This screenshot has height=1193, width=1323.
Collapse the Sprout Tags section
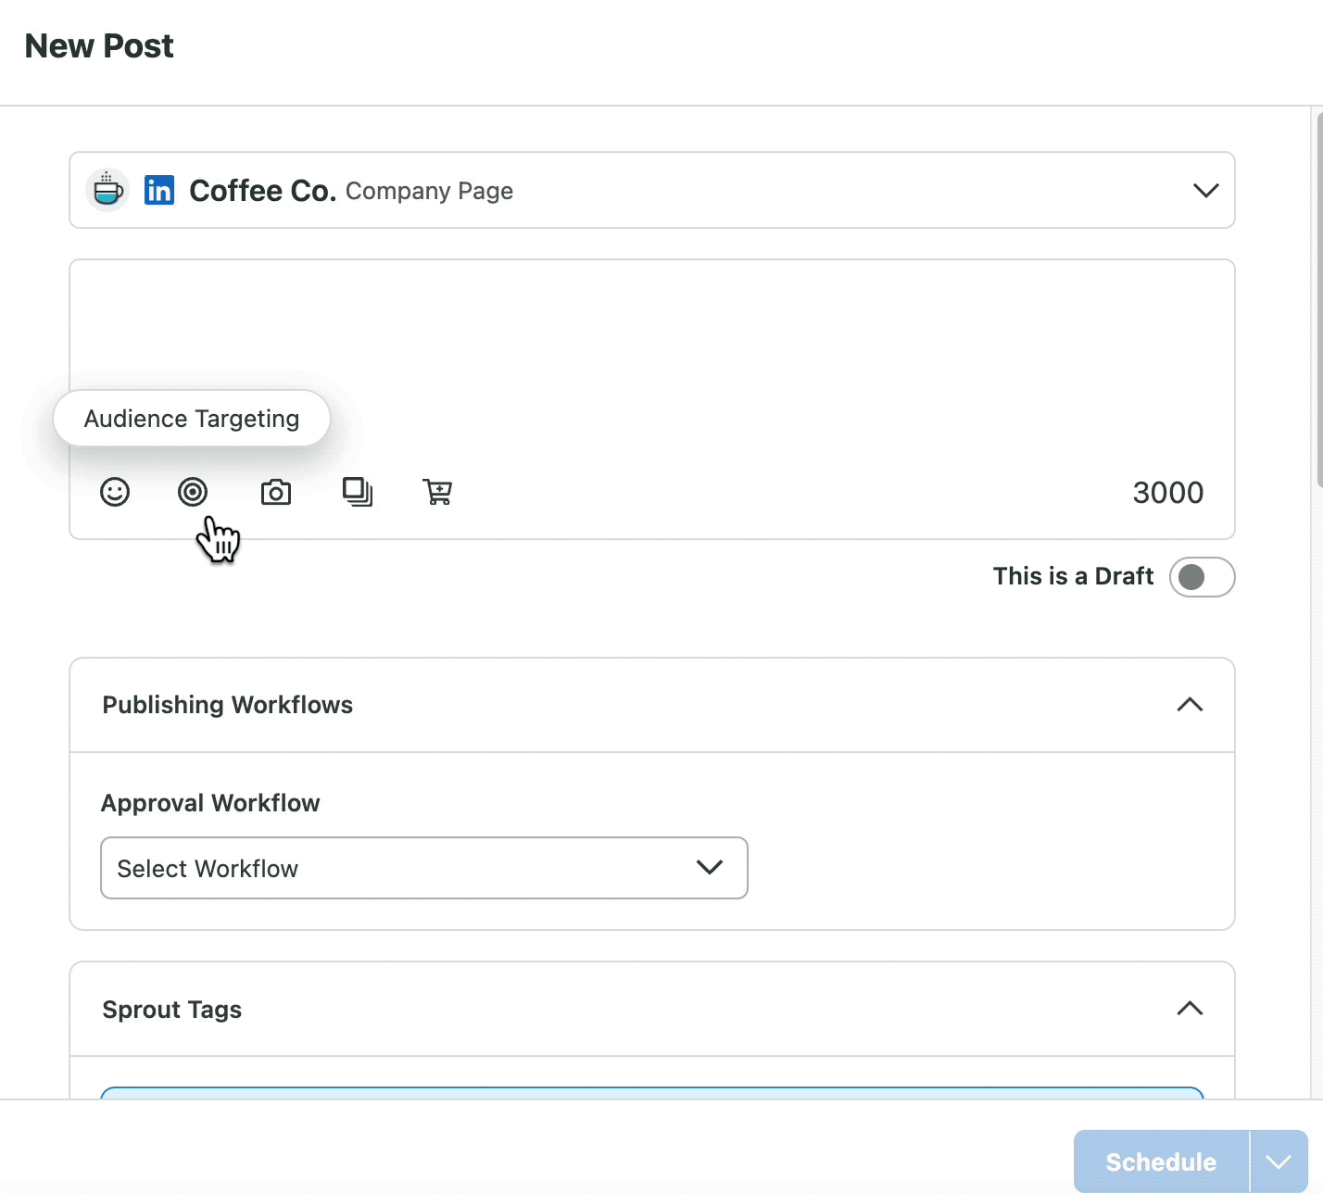coord(1190,1009)
